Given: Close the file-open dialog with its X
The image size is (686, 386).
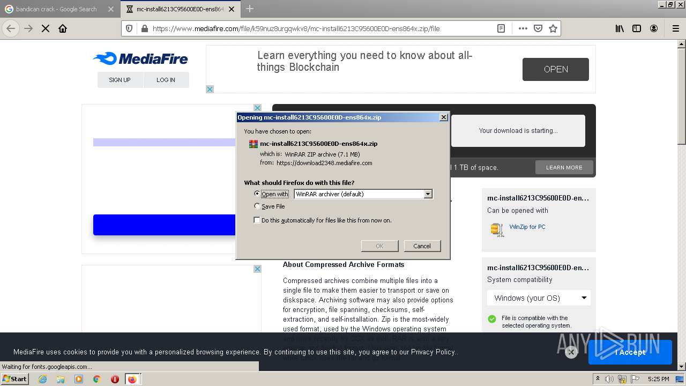Looking at the screenshot, I should [444, 117].
